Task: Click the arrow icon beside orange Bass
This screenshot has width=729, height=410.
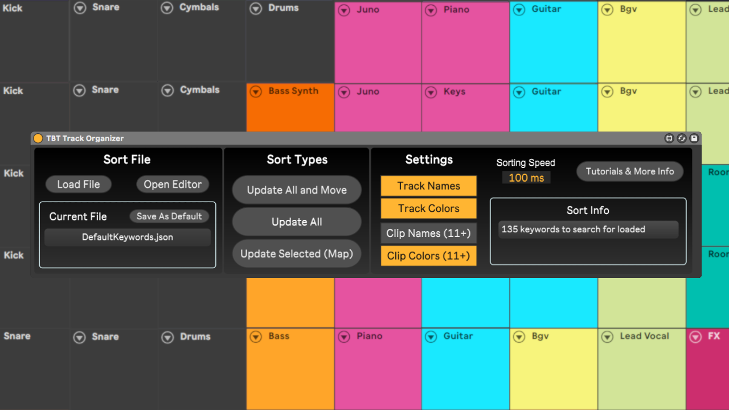Action: (x=256, y=337)
